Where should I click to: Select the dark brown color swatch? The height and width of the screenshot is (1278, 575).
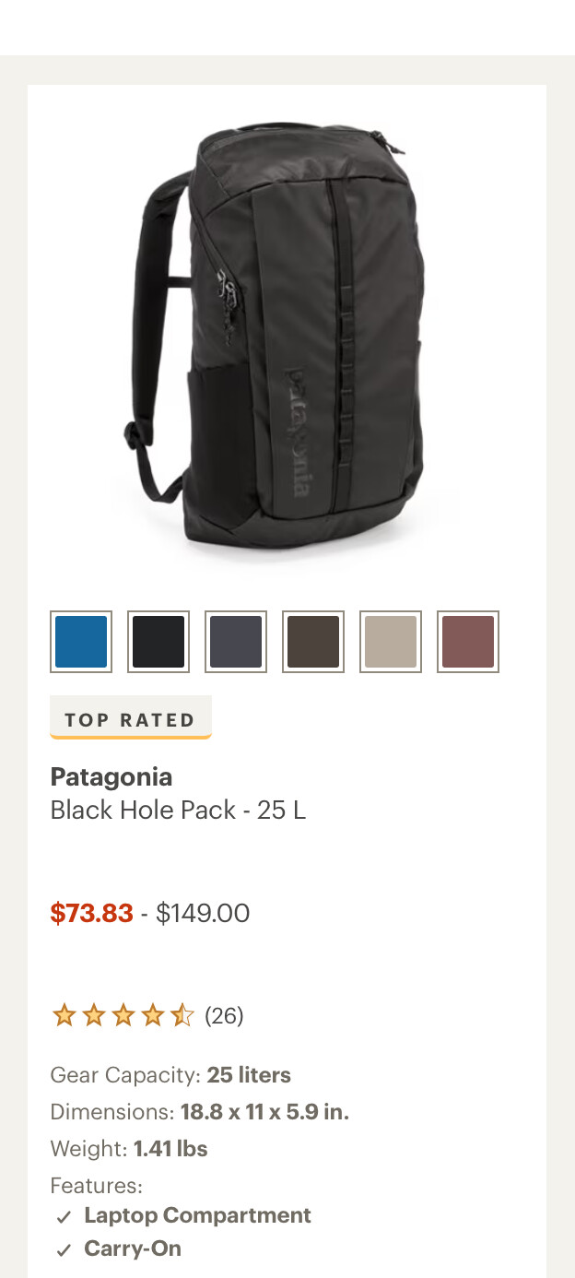tap(313, 642)
